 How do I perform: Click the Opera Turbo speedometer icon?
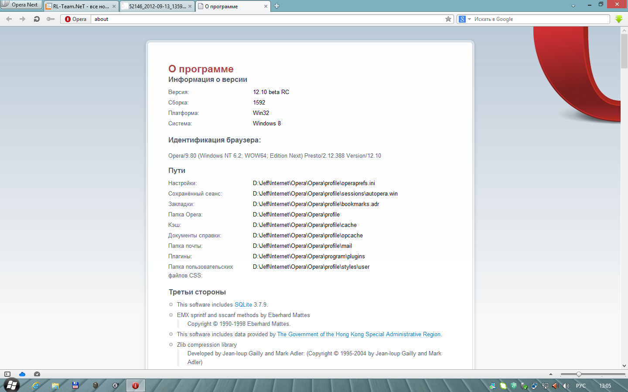tap(37, 374)
